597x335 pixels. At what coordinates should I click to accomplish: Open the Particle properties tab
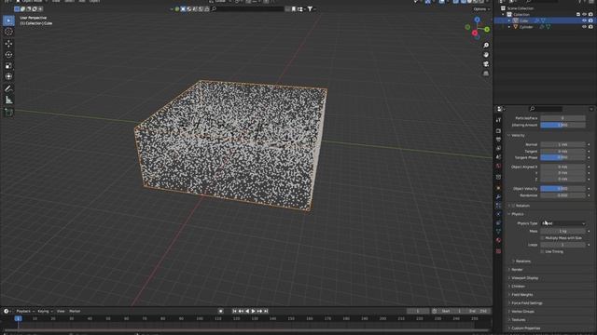click(x=498, y=206)
